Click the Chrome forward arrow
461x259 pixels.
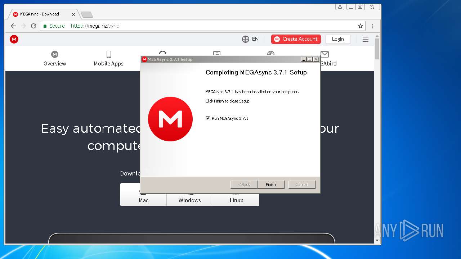pyautogui.click(x=23, y=26)
